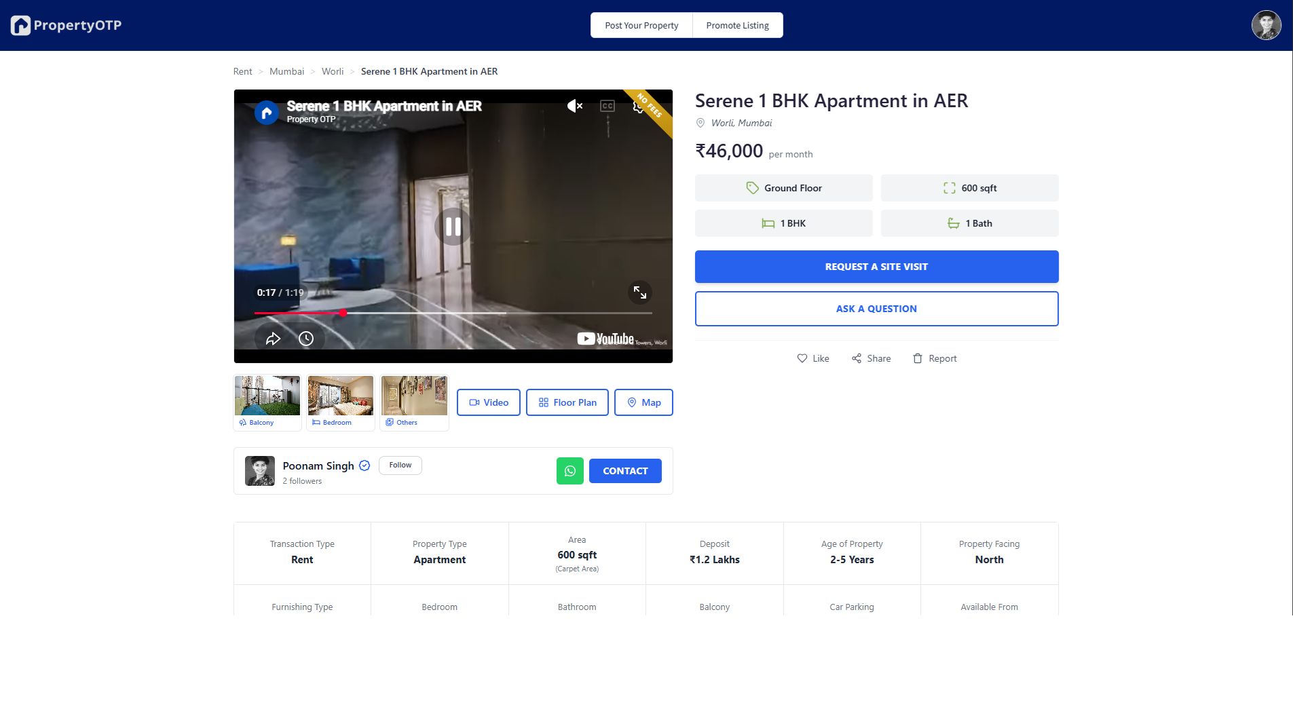
Task: Click the PropertyOTP logo
Action: click(66, 25)
